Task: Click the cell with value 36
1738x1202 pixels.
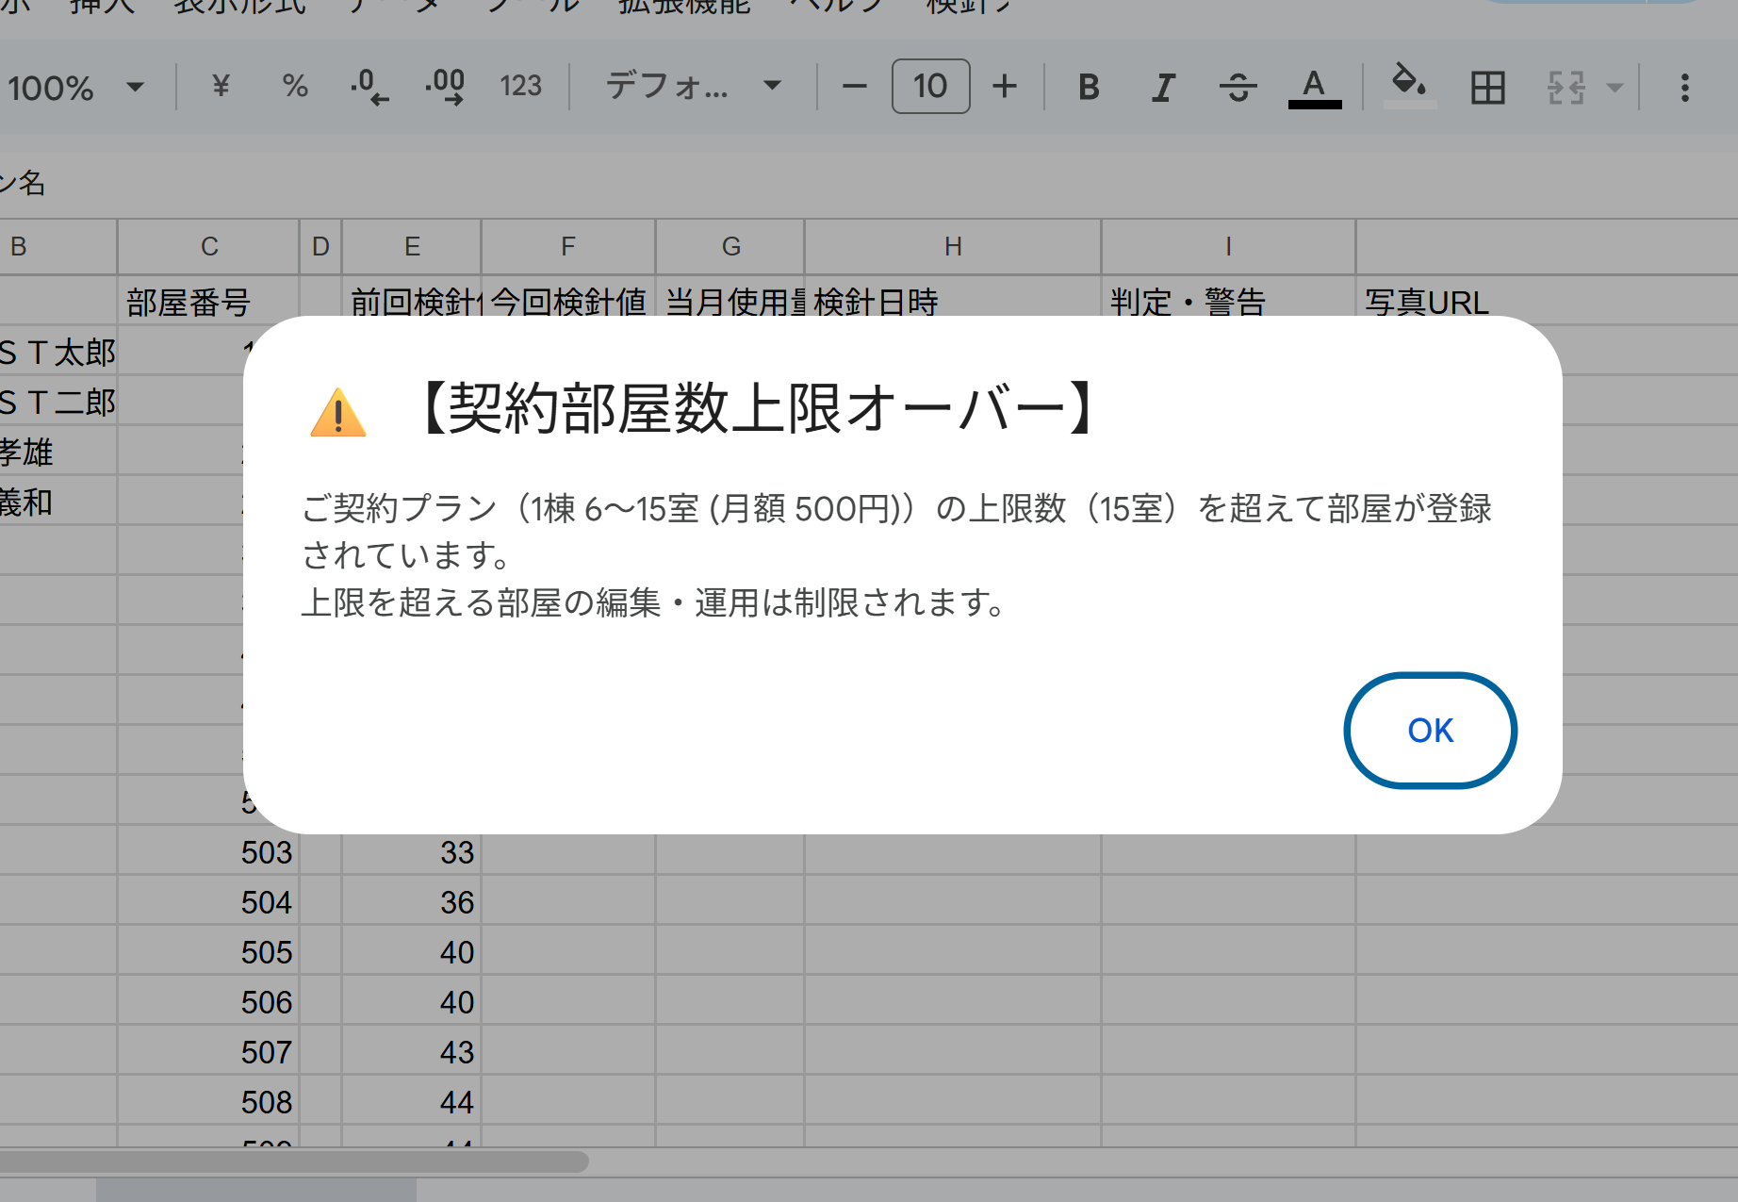Action: pyautogui.click(x=412, y=902)
